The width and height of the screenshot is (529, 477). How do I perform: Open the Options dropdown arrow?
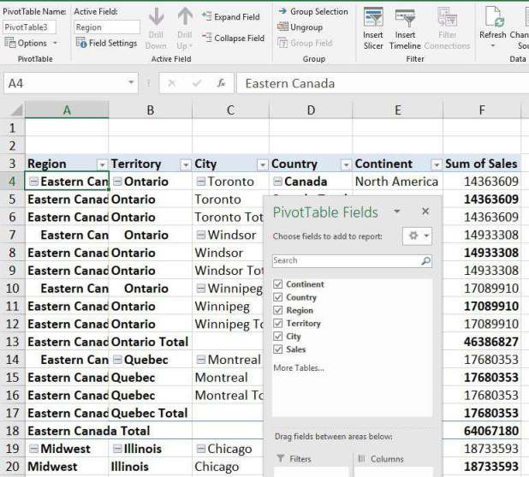pos(55,43)
